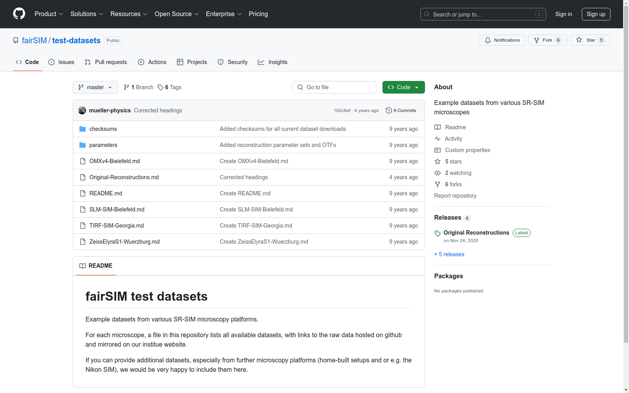
Task: Click the Notifications bell icon
Action: click(x=488, y=40)
